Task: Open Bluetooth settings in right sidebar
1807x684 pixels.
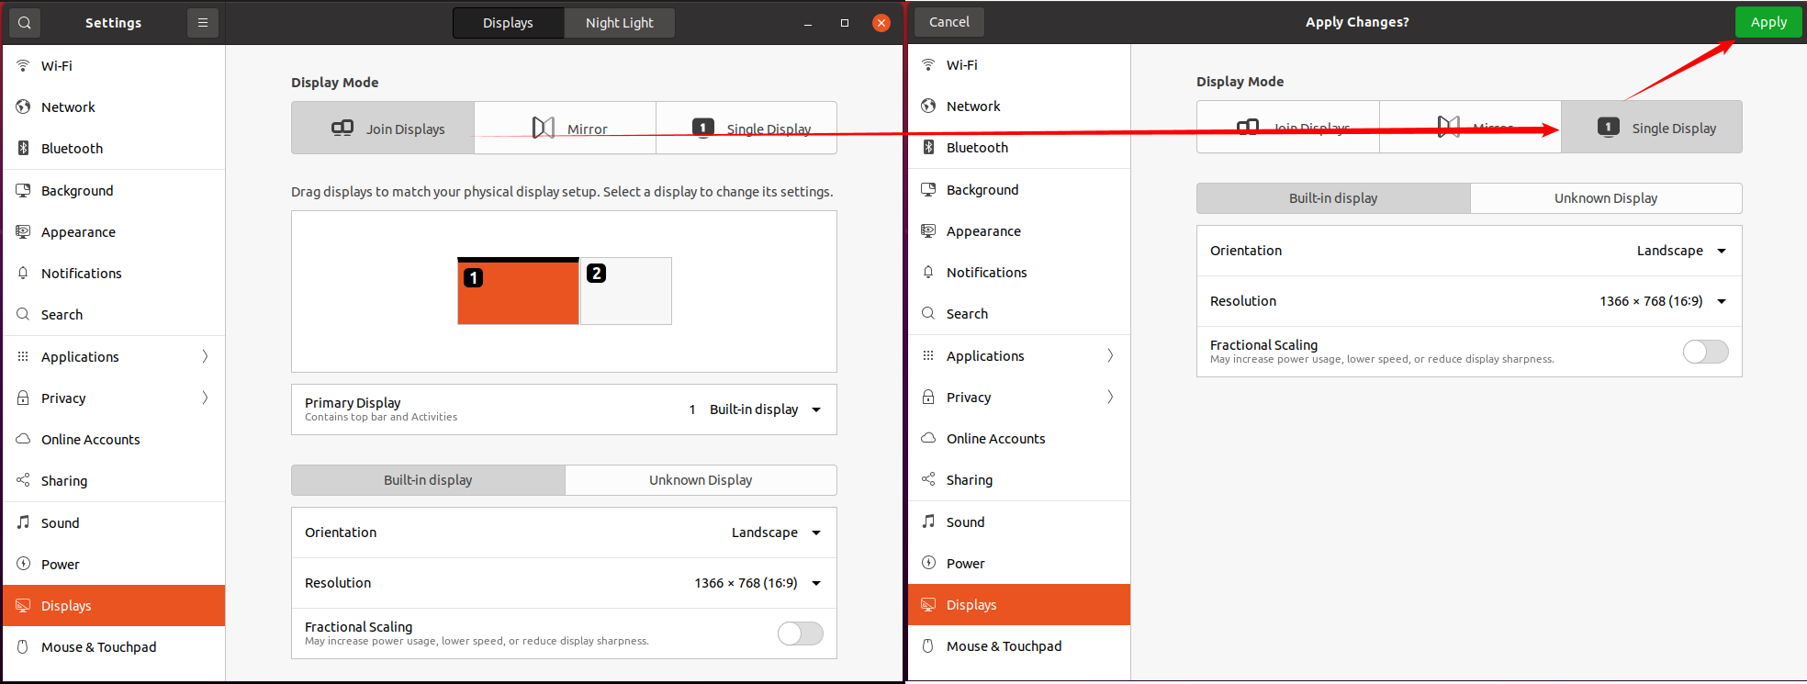Action: (x=1019, y=148)
